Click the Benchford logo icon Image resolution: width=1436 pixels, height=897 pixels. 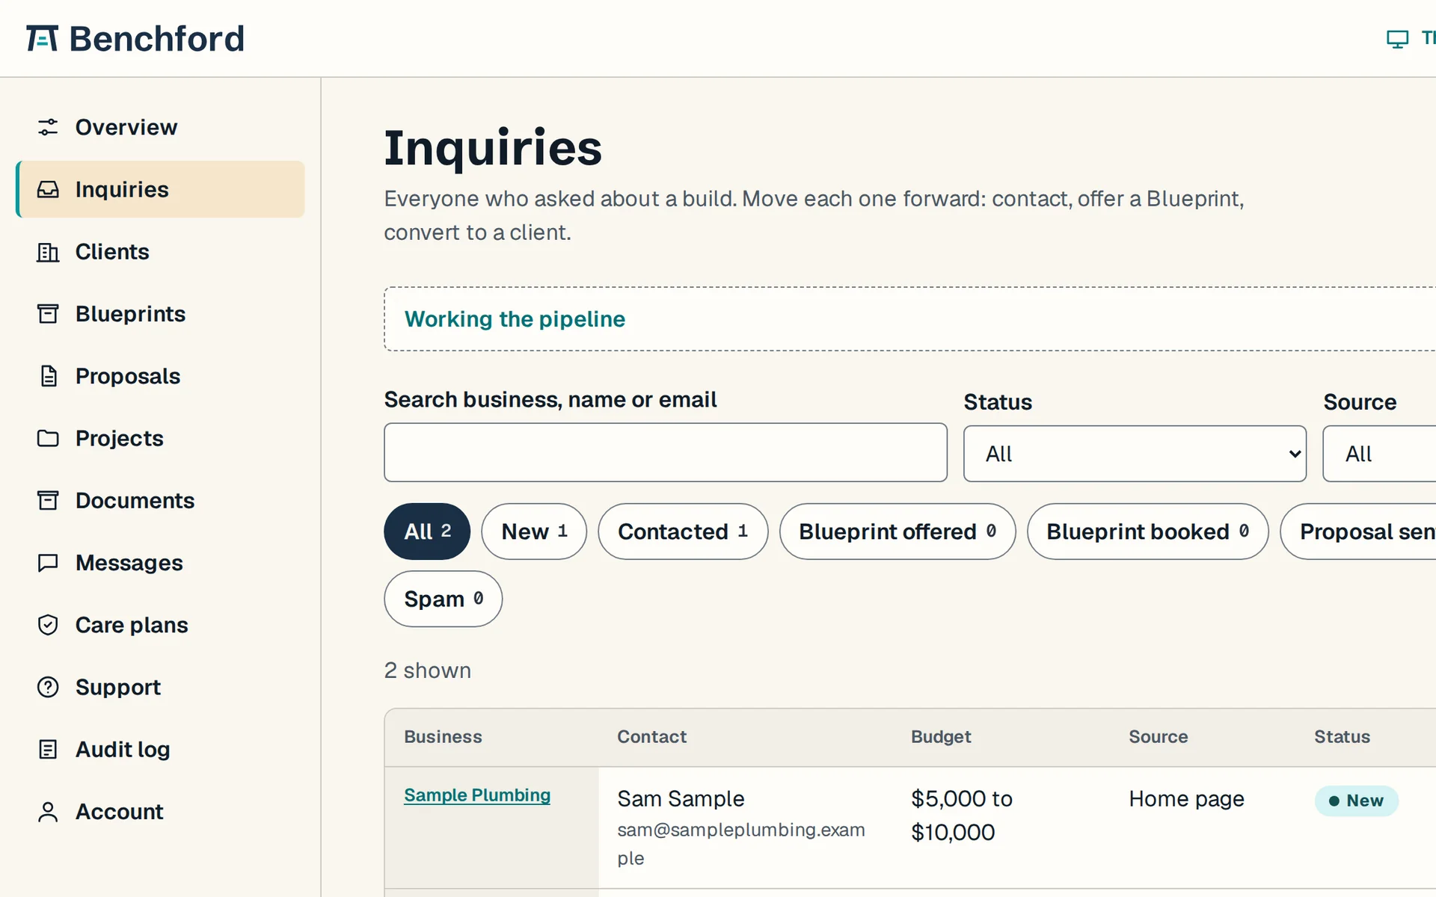(42, 38)
